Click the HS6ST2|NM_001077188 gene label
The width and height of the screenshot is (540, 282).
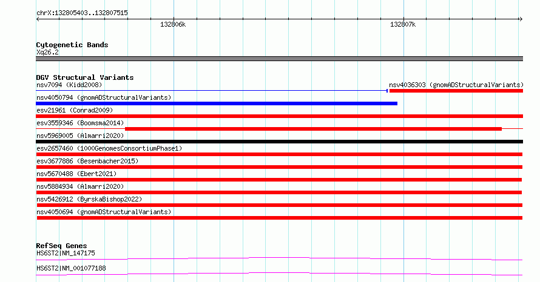click(71, 268)
